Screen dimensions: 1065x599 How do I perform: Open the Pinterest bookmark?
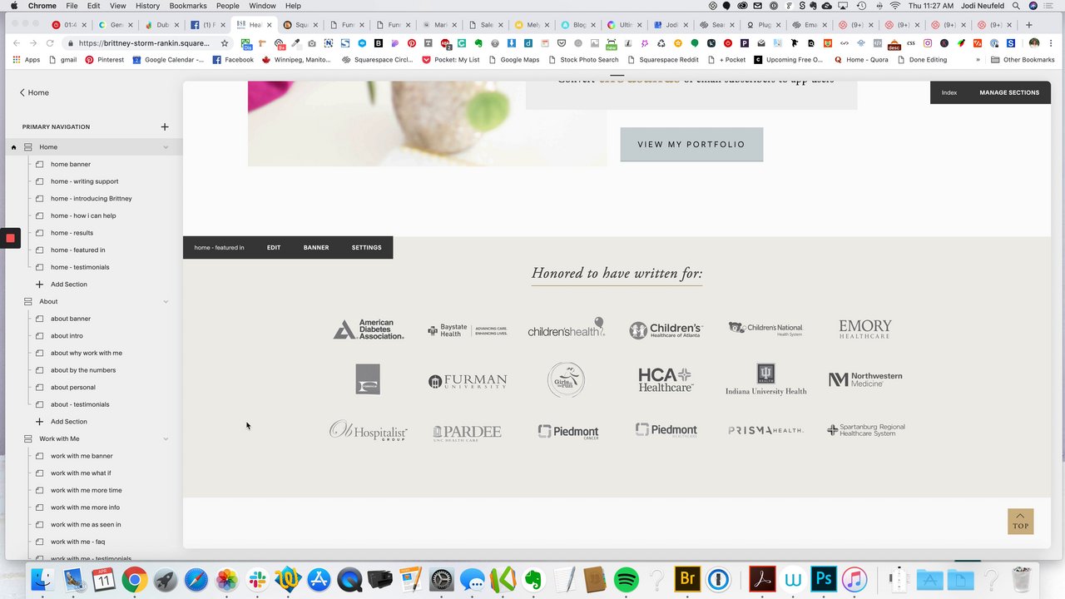(104, 60)
